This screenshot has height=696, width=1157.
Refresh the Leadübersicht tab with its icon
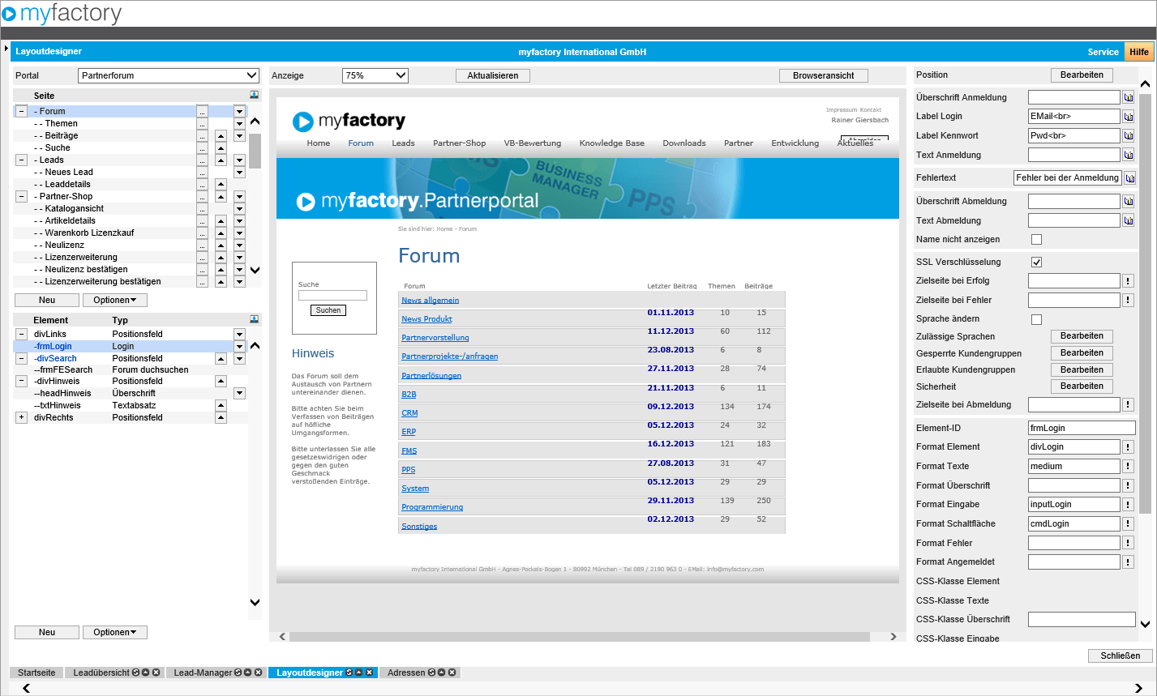(135, 673)
